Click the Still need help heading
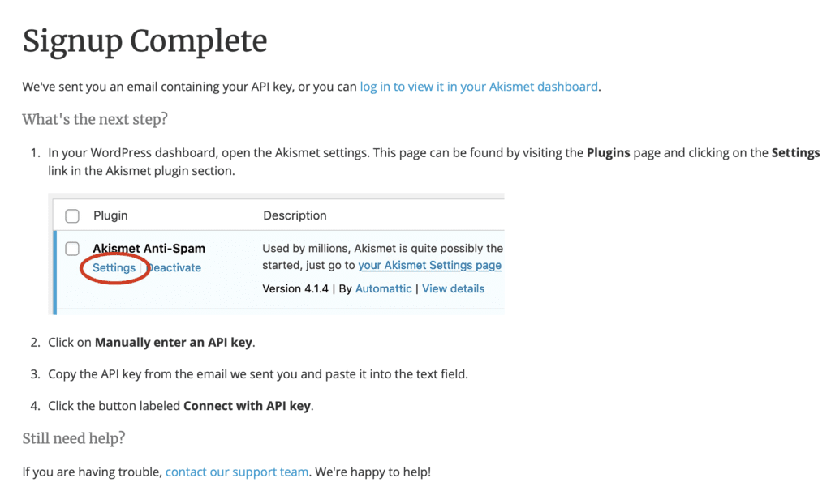The width and height of the screenshot is (831, 495). click(74, 438)
